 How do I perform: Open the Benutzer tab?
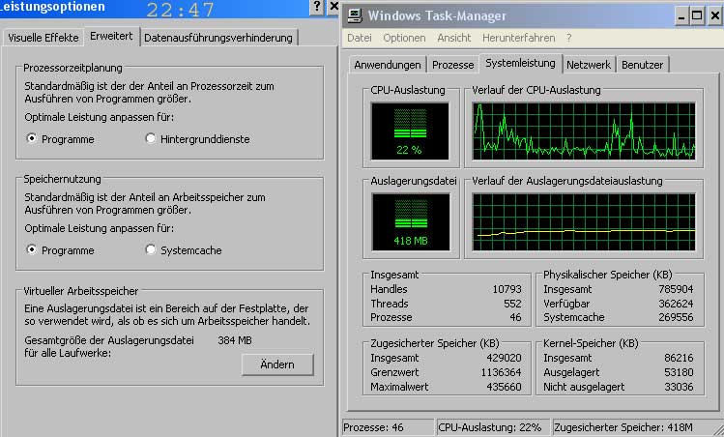642,65
